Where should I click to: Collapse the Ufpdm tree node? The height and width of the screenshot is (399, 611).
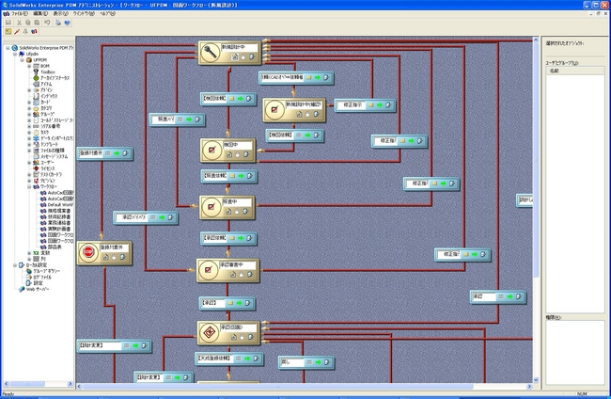15,54
